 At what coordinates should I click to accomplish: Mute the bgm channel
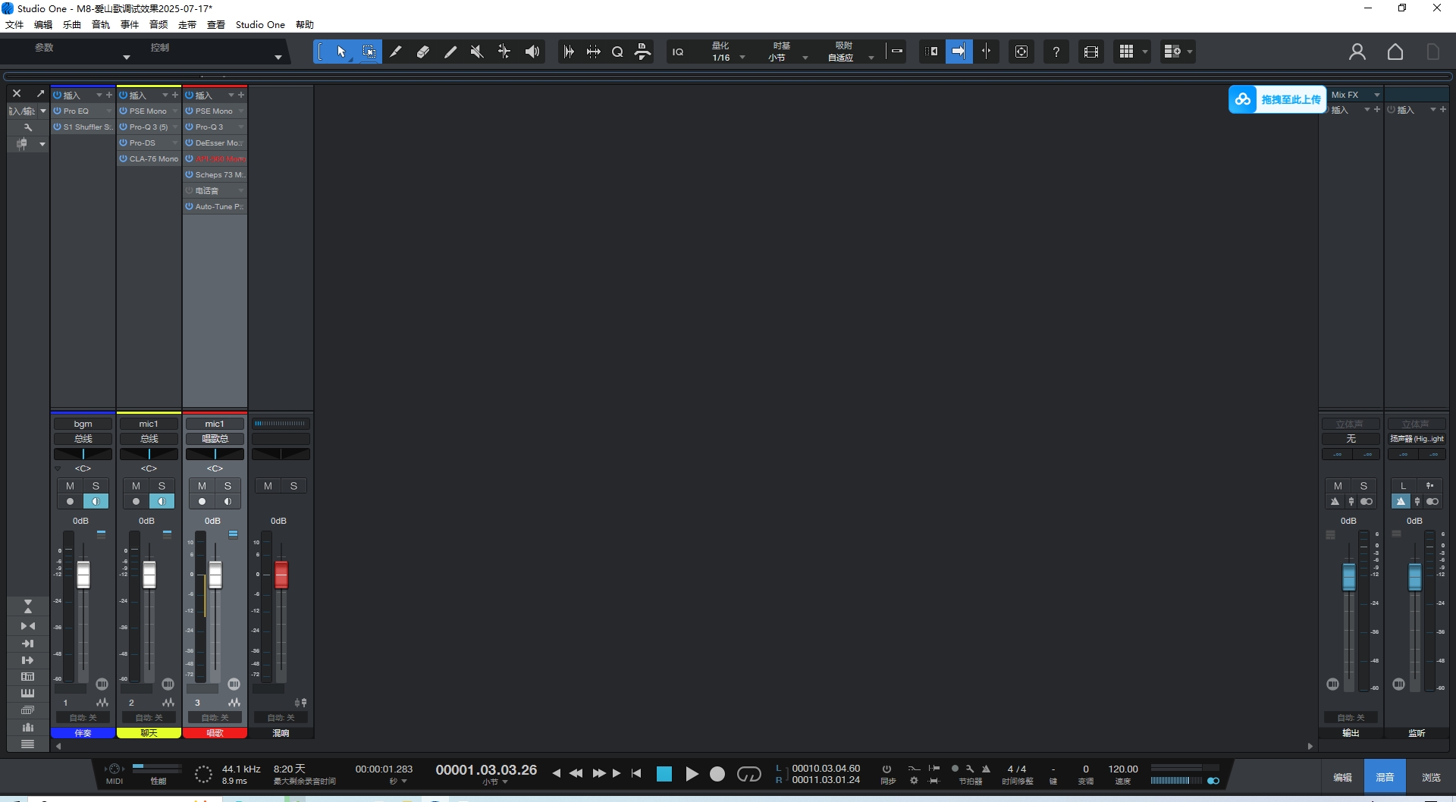(70, 486)
